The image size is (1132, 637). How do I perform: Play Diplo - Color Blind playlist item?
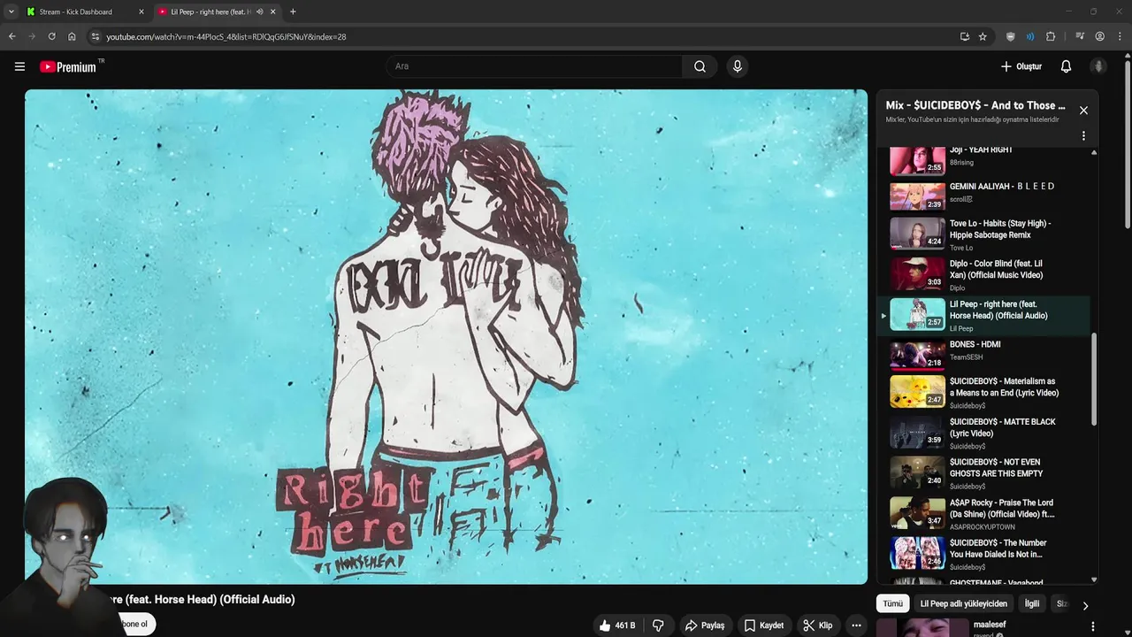click(x=983, y=274)
